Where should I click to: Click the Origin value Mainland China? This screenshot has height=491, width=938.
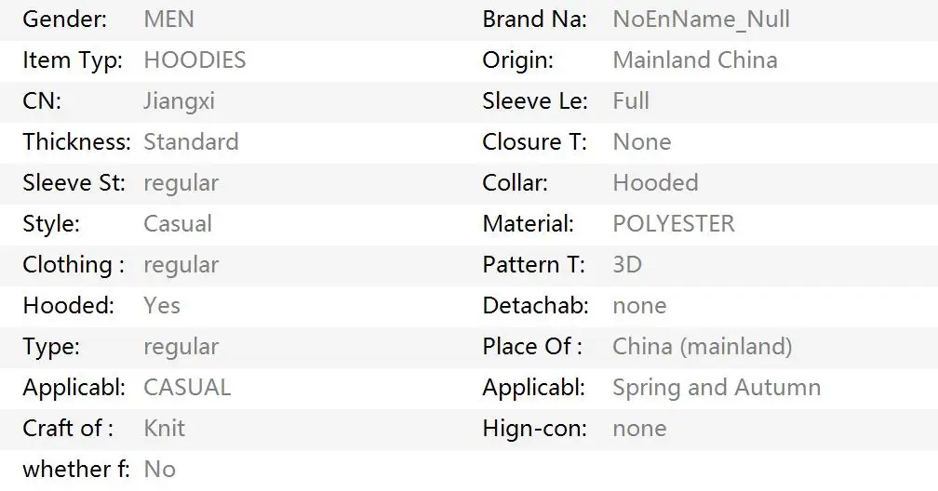[695, 60]
